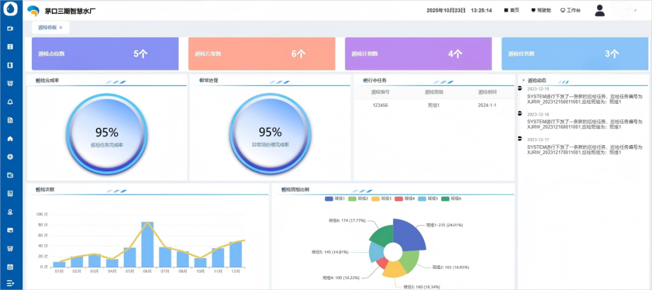Open the report sheet icon below the folder

pos(10,193)
